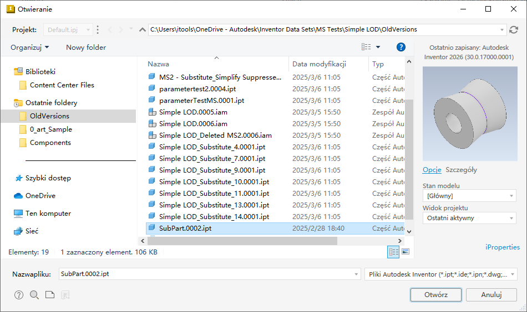Click the Nazwa pliku input field

[x=210, y=274]
